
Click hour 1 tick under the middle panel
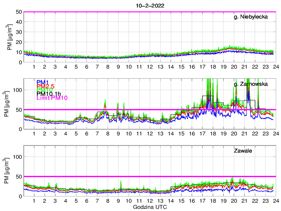pyautogui.click(x=34, y=134)
